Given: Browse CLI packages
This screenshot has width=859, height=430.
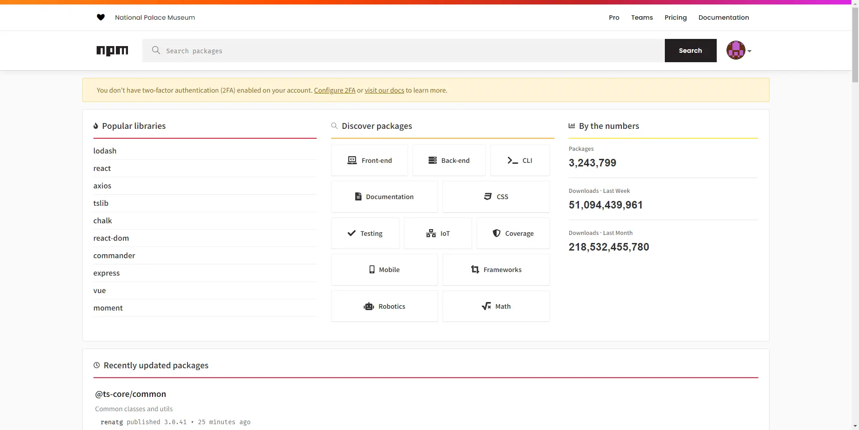Looking at the screenshot, I should click(520, 160).
